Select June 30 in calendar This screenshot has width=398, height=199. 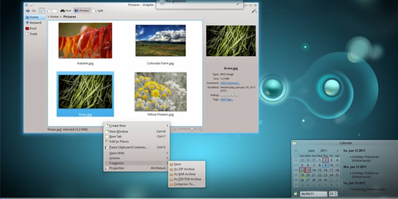[x=325, y=180]
